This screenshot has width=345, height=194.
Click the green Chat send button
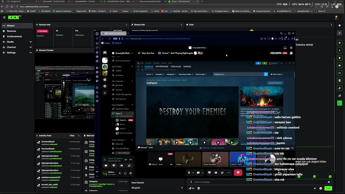(328, 188)
